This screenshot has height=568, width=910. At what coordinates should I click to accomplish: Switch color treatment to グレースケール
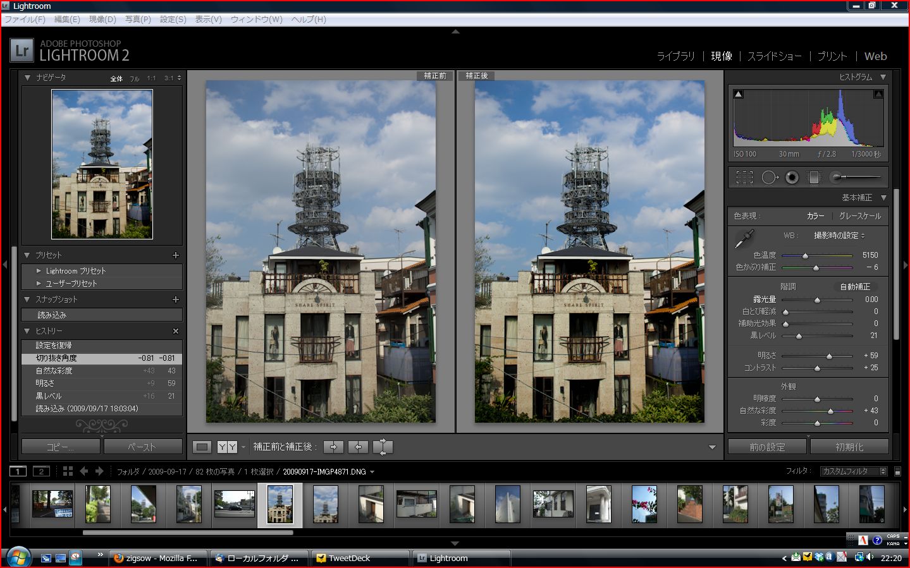click(x=859, y=216)
